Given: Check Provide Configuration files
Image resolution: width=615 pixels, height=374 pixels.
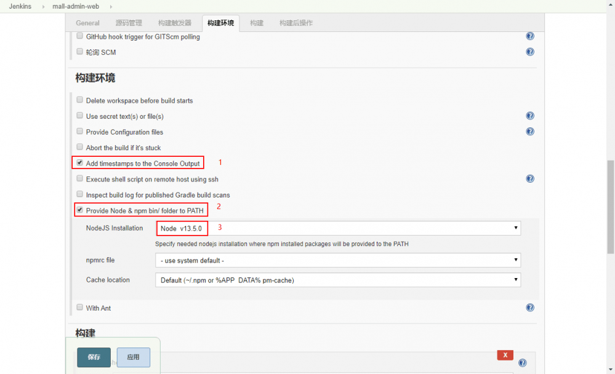Looking at the screenshot, I should (x=79, y=132).
